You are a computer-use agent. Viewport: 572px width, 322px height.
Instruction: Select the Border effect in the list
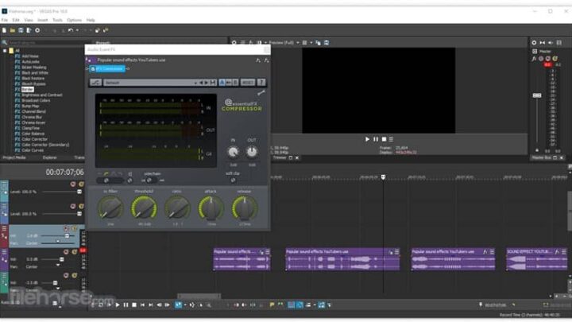pyautogui.click(x=27, y=89)
